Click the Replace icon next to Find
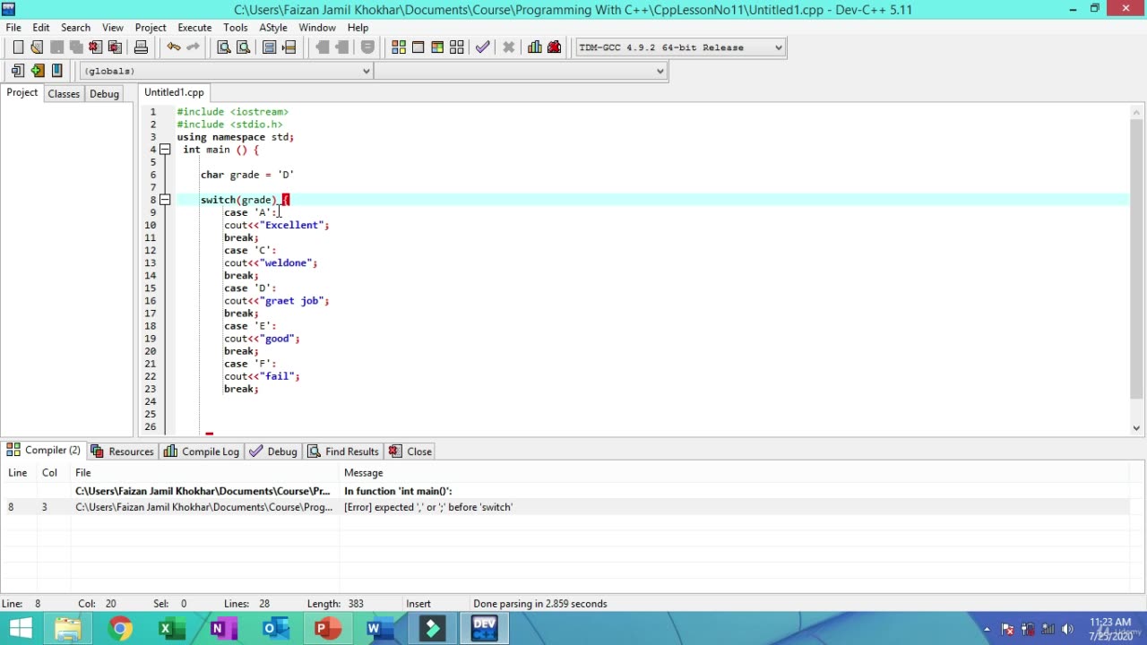This screenshot has height=645, width=1147. [x=243, y=47]
